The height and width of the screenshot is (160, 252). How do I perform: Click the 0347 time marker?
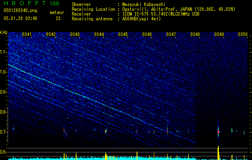(171, 34)
